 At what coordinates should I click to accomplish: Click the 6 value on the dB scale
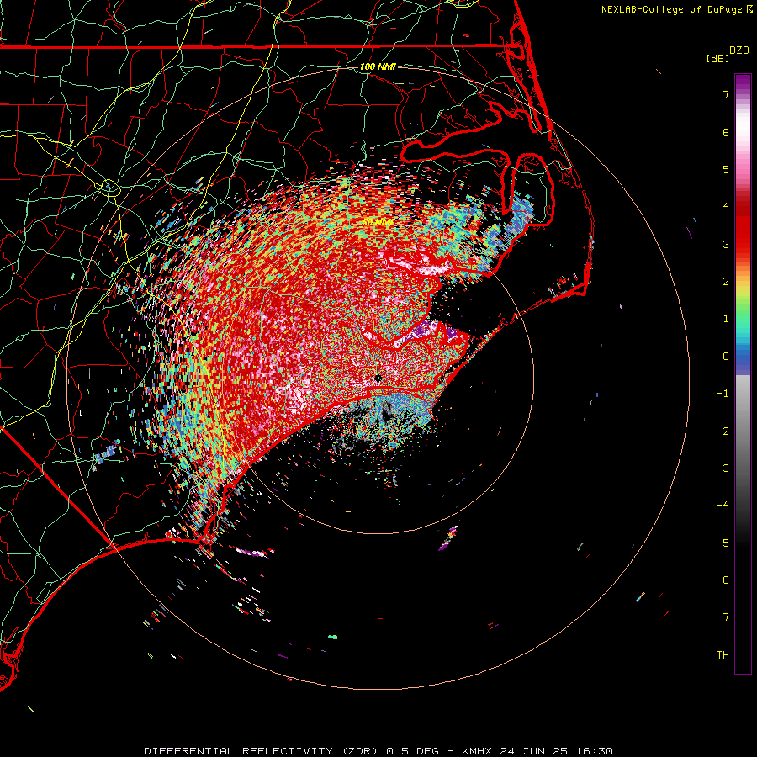tap(726, 132)
